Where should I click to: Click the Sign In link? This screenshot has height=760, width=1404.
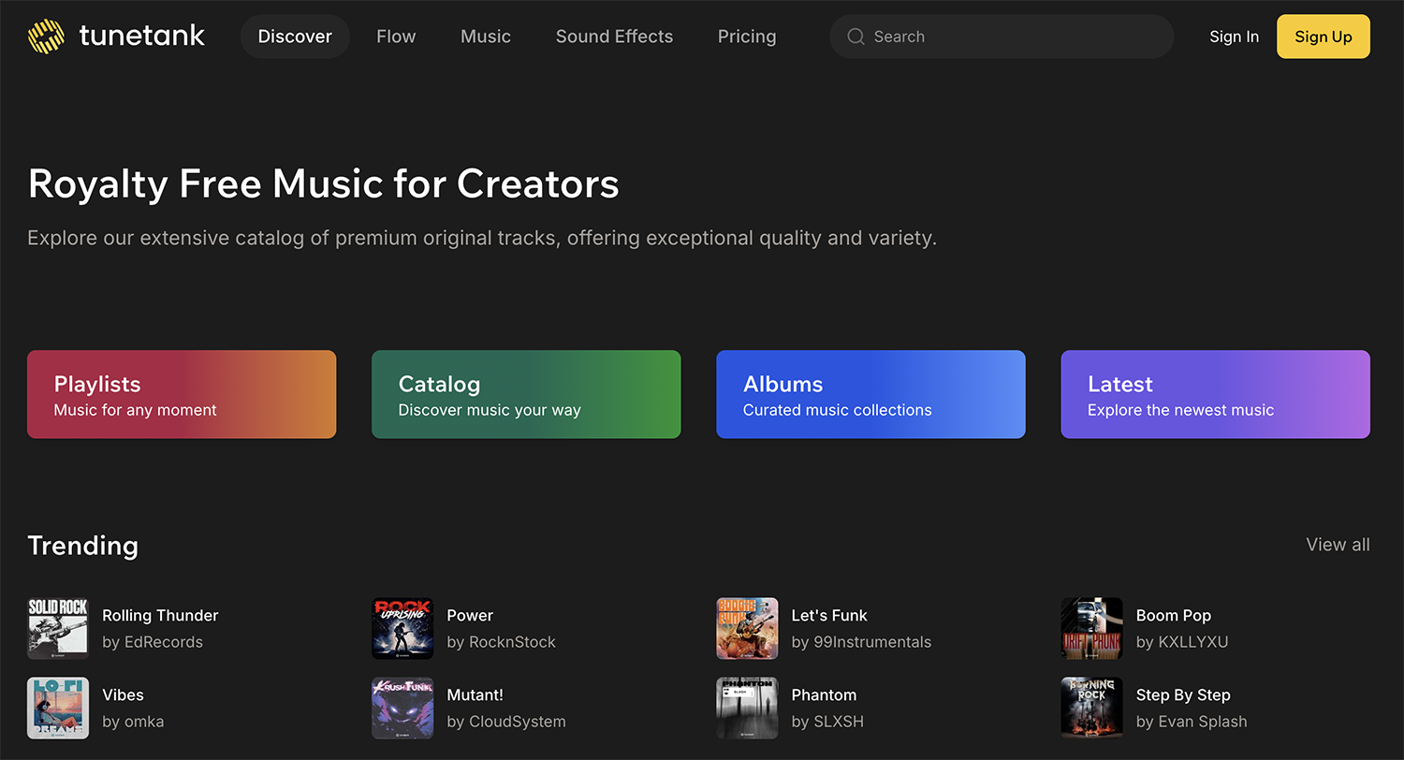tap(1234, 37)
